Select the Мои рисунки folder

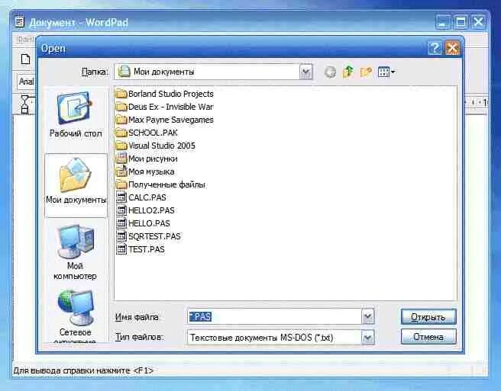coord(147,159)
